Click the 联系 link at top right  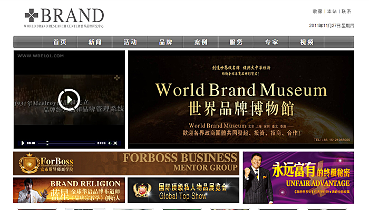click(346, 11)
